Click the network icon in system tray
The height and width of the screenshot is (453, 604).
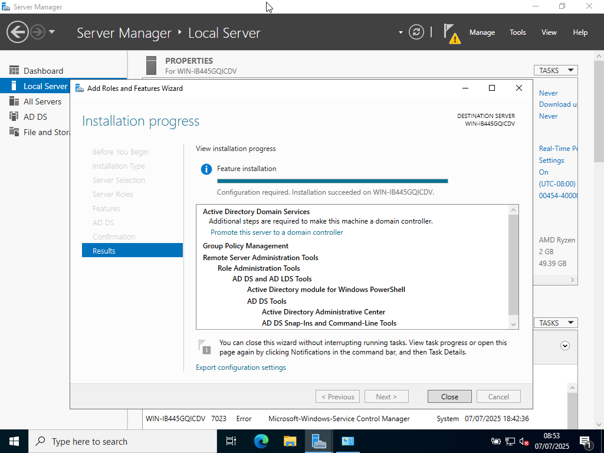coord(510,441)
